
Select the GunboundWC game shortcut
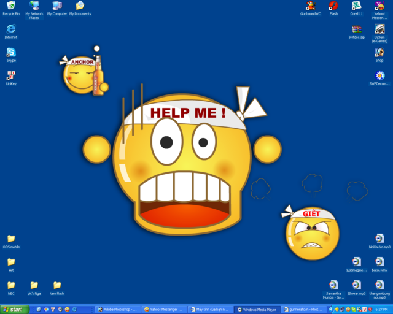pyautogui.click(x=310, y=8)
